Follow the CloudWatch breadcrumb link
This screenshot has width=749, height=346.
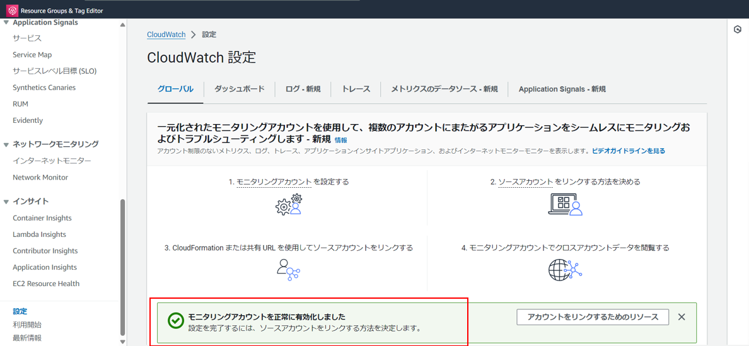[x=166, y=35]
